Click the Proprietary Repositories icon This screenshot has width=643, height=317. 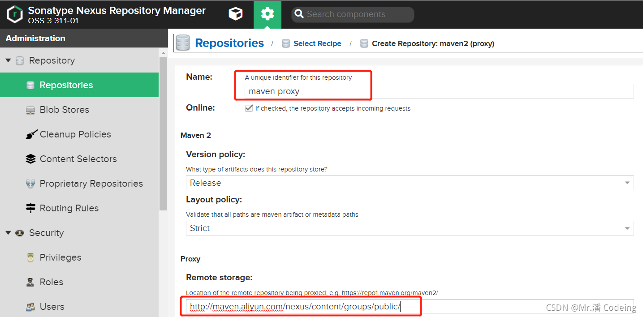pyautogui.click(x=30, y=184)
